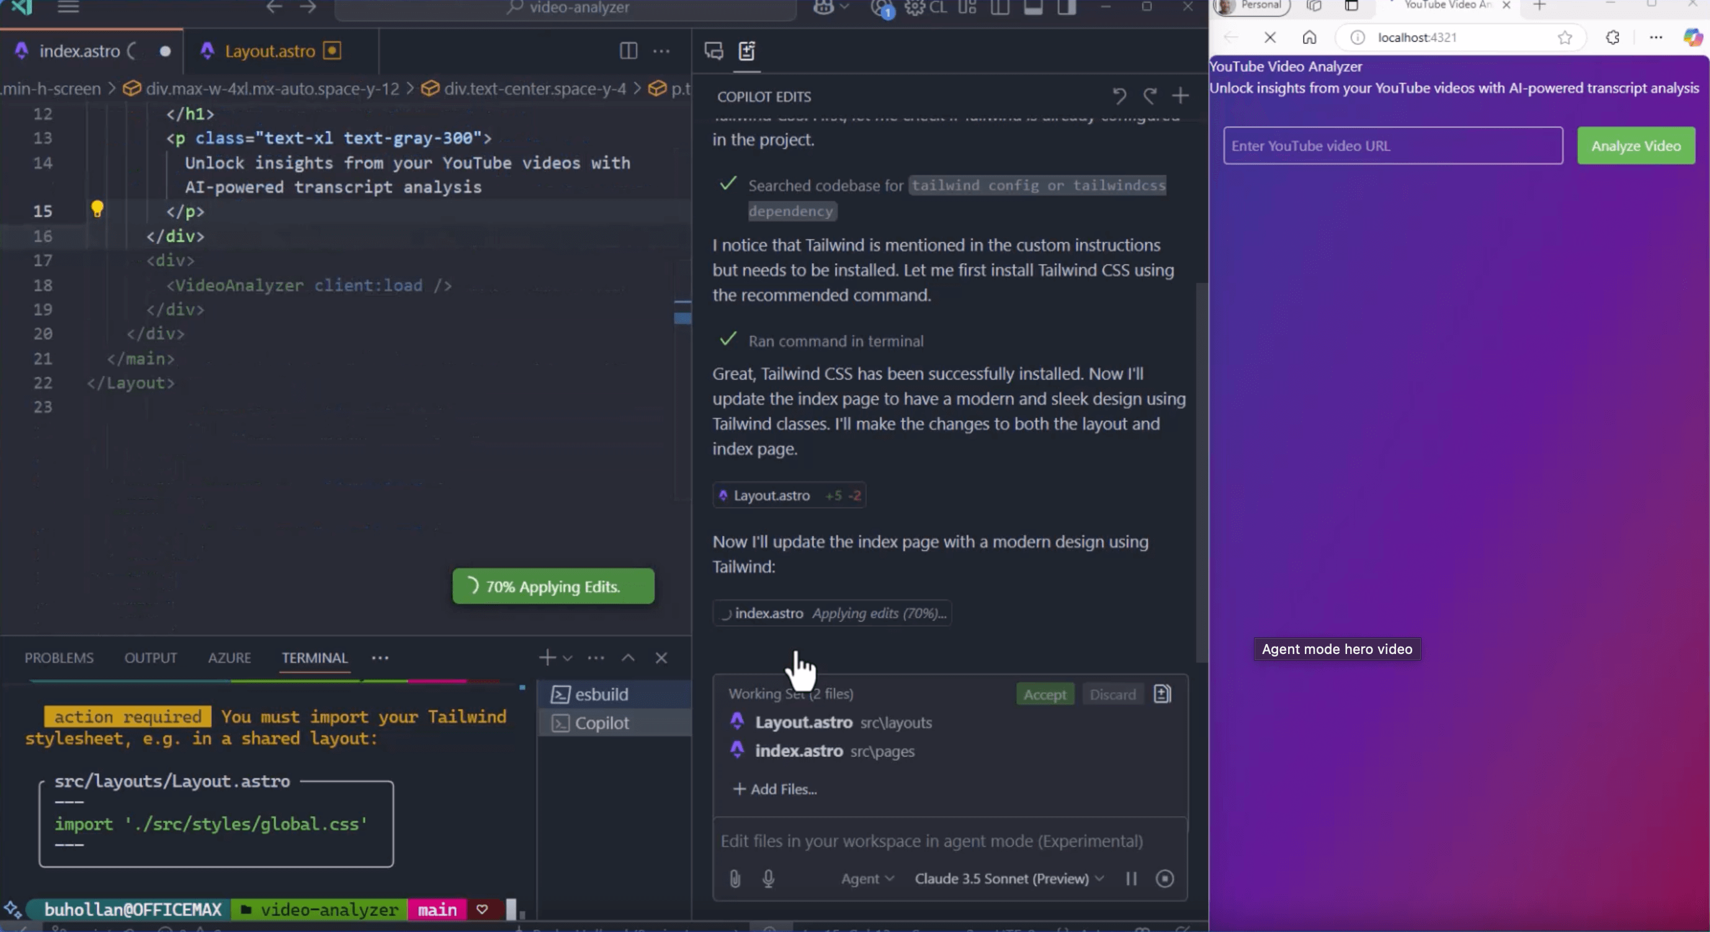Go forward in VS Code navigation history
Image resolution: width=1710 pixels, height=932 pixels.
pyautogui.click(x=308, y=7)
